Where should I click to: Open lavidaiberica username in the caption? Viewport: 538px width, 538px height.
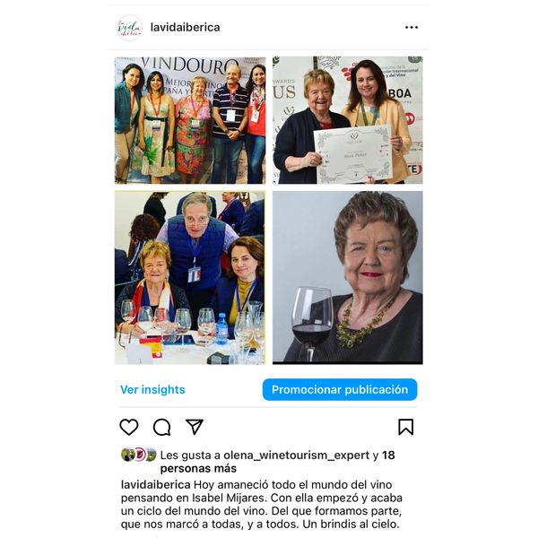click(156, 485)
